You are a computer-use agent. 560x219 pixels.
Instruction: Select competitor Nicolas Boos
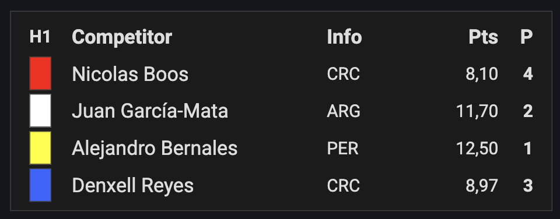pos(130,74)
